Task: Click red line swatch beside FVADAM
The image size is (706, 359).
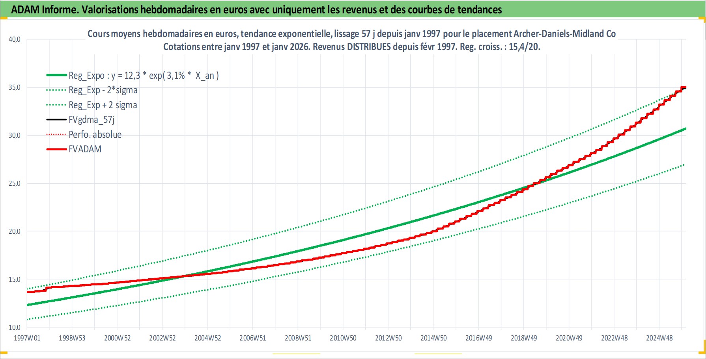Action: [x=56, y=149]
